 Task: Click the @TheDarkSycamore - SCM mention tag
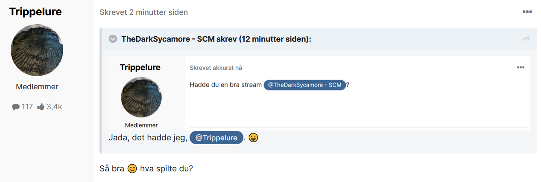(305, 85)
